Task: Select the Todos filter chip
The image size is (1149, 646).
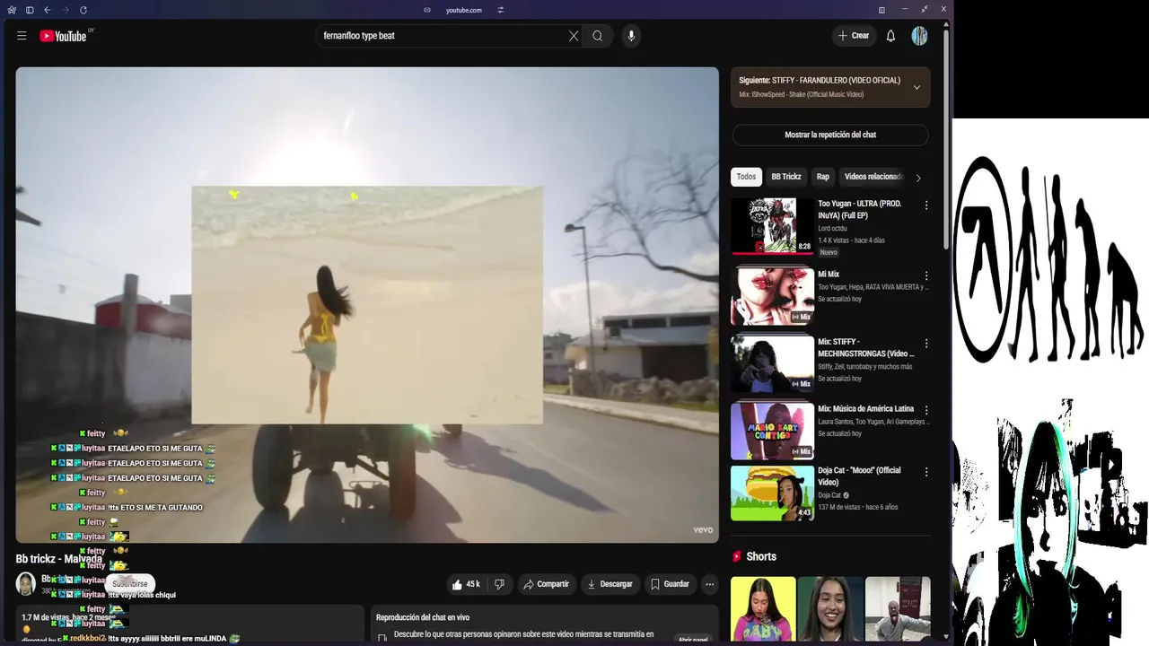Action: [x=746, y=177]
